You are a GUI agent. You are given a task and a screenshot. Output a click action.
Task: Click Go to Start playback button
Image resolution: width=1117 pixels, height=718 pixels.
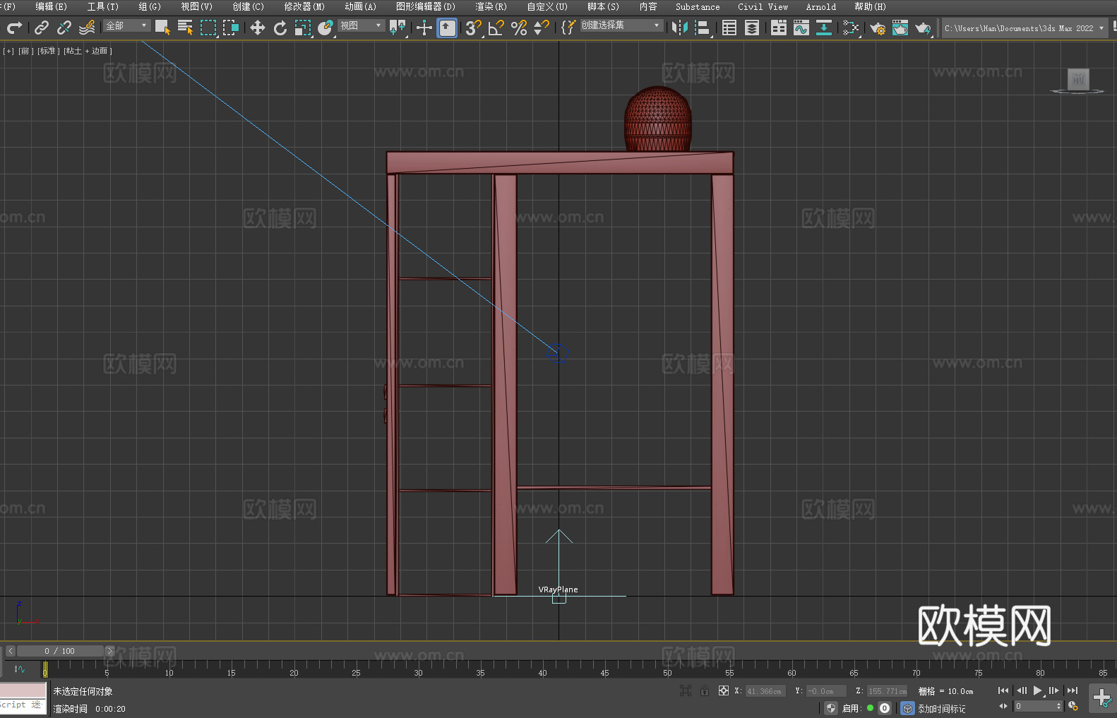point(1003,690)
